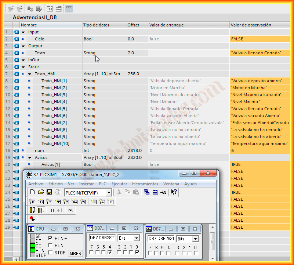Click the cascade windows icon
Viewport: 294px width, 265px height.
coord(147,192)
